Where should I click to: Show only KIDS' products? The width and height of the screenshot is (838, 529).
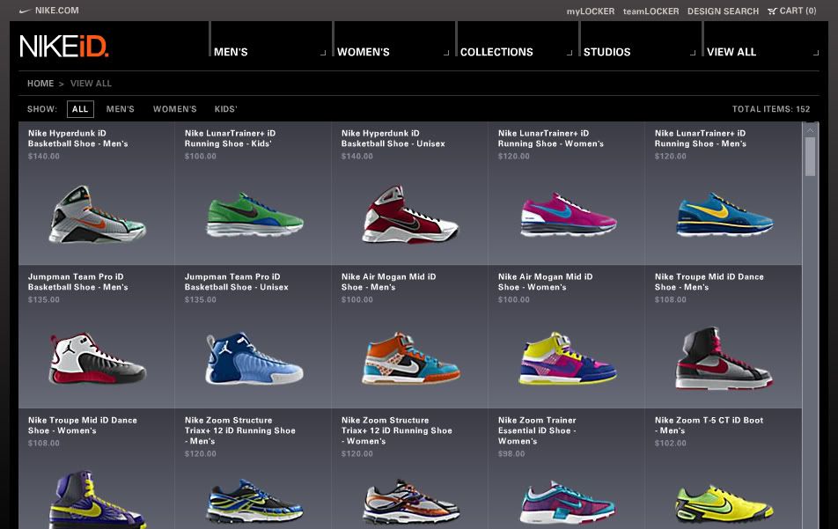point(226,109)
